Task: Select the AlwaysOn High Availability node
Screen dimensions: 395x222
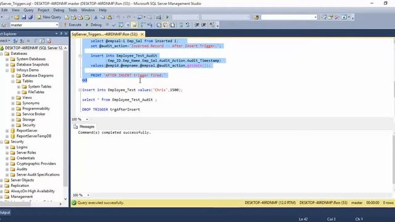Action: point(33,191)
